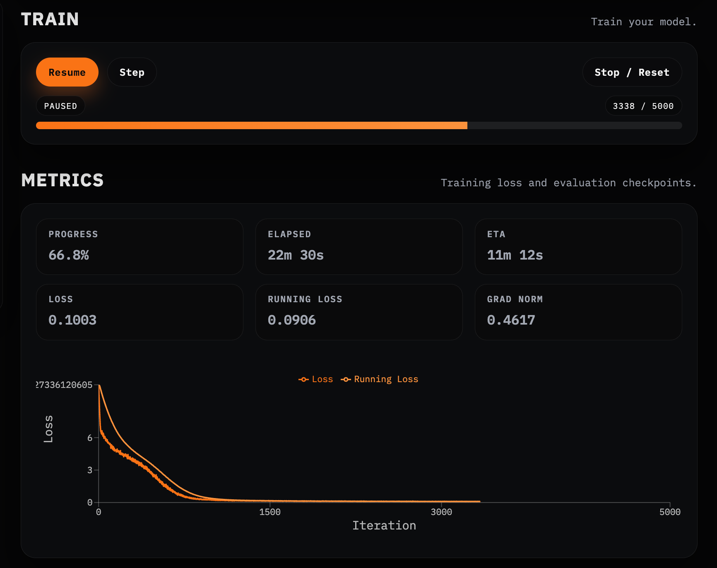Click the 3000 tick on the Iteration axis
Viewport: 717px width, 568px height.
tap(441, 512)
